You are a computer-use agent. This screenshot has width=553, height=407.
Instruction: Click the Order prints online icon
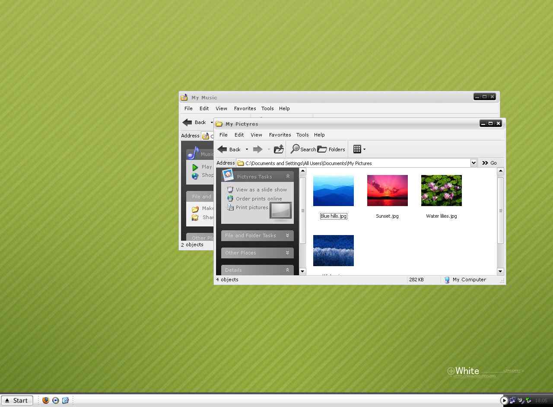(230, 198)
